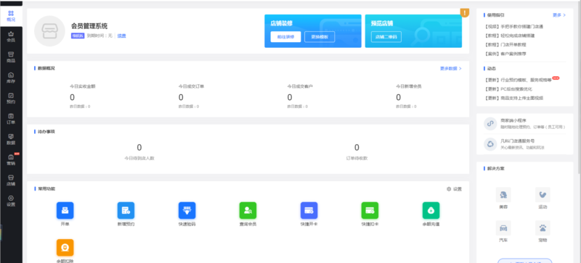Click the 今日待到店人数 count
Screen dimensions: 581x263
(x=139, y=148)
